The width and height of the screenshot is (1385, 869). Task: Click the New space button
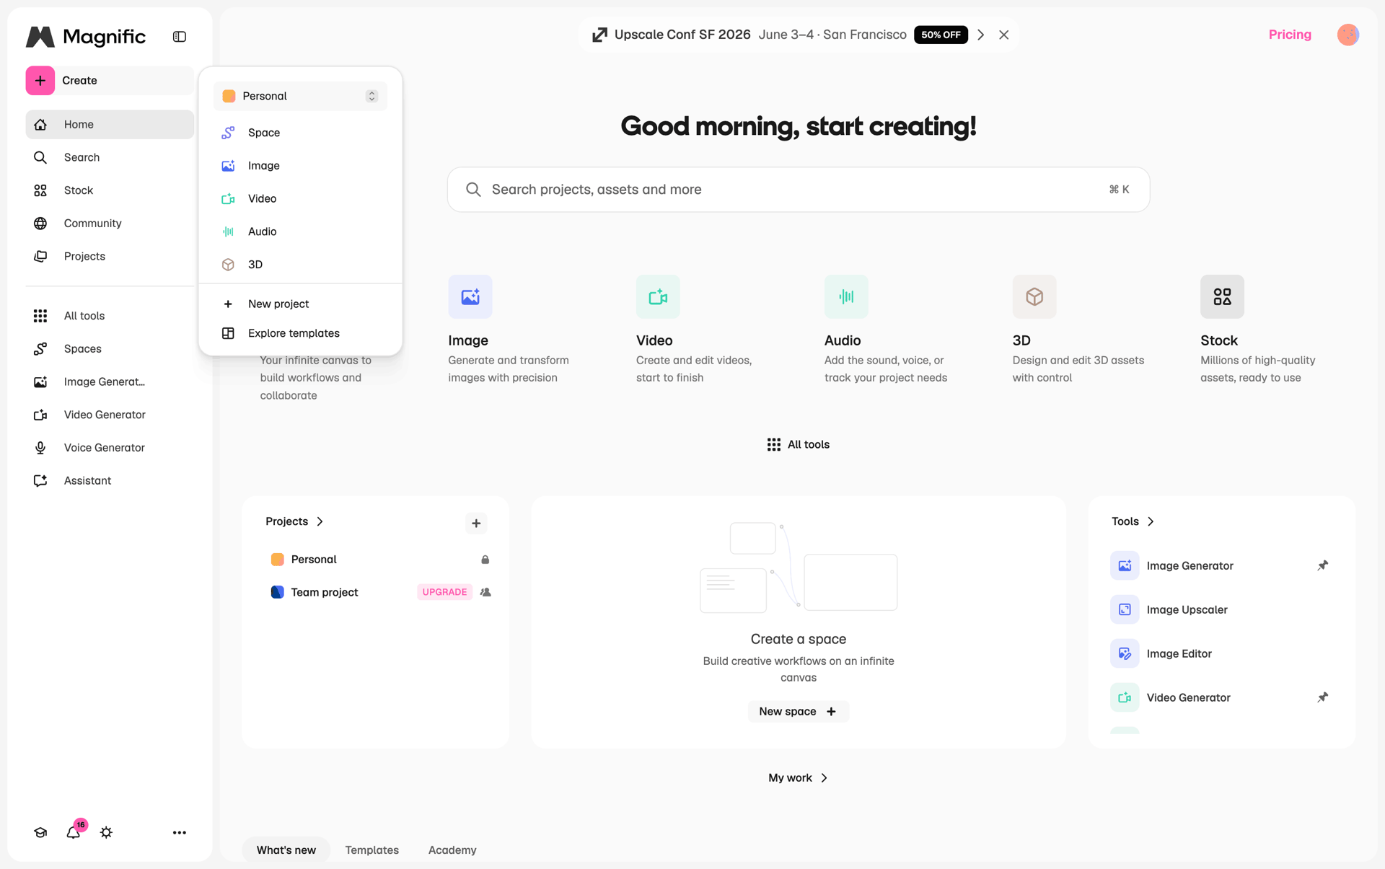pyautogui.click(x=798, y=712)
